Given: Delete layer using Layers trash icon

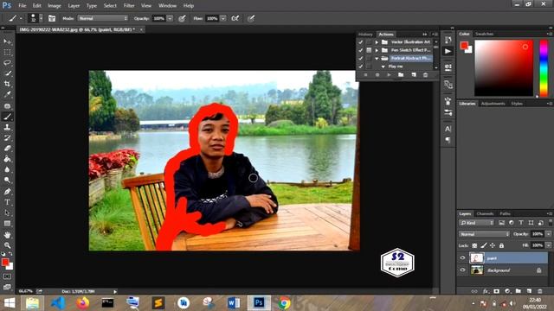Looking at the screenshot, I should [540, 291].
